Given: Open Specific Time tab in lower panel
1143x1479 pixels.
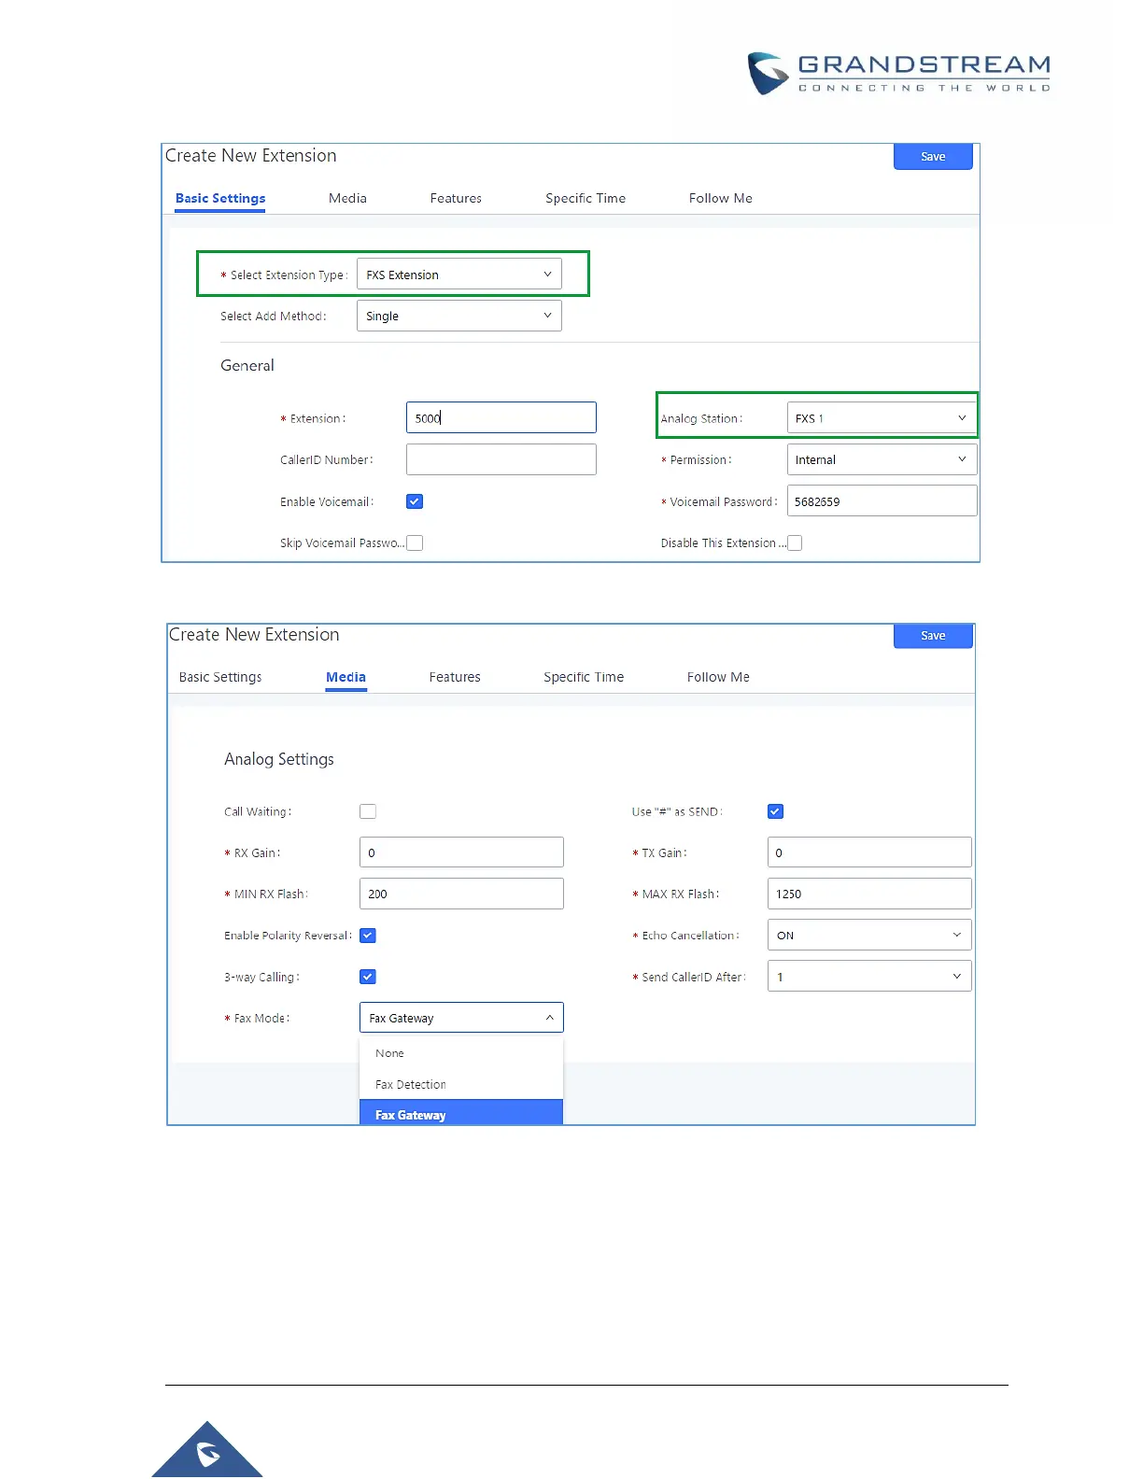Looking at the screenshot, I should [584, 677].
